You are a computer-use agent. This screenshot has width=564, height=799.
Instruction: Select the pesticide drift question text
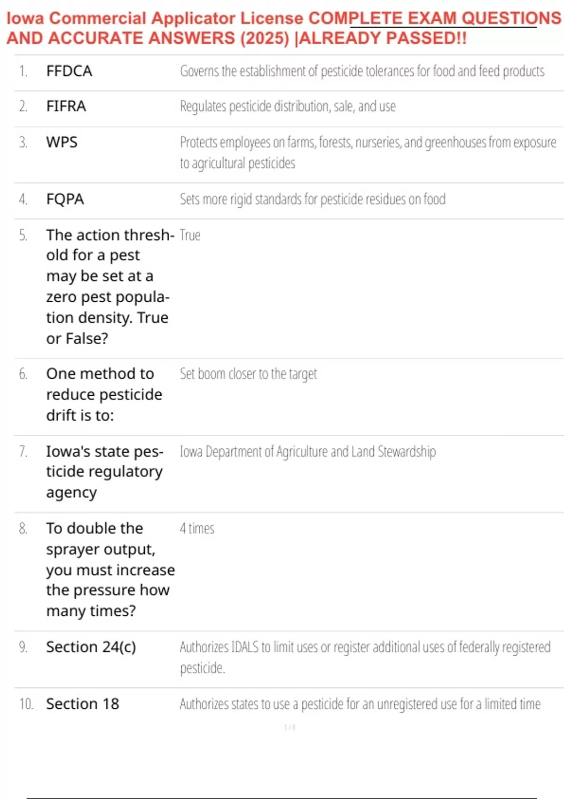pyautogui.click(x=104, y=394)
